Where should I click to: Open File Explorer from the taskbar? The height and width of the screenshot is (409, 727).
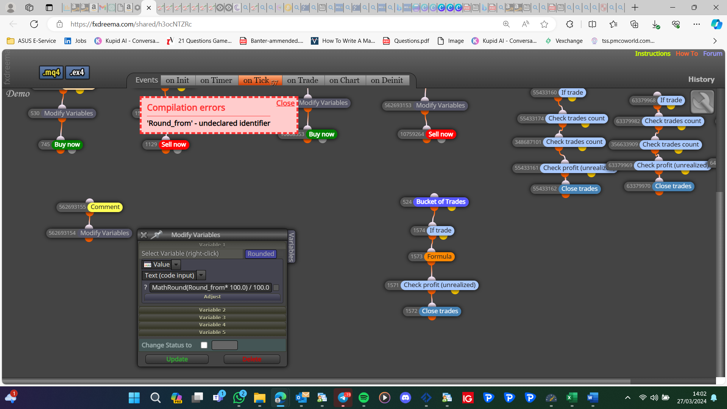(x=260, y=398)
